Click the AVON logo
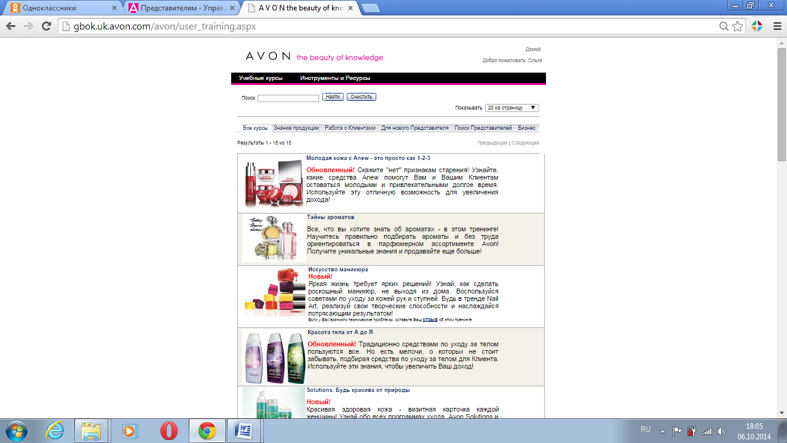Viewport: 787px width, 443px height. click(x=268, y=56)
